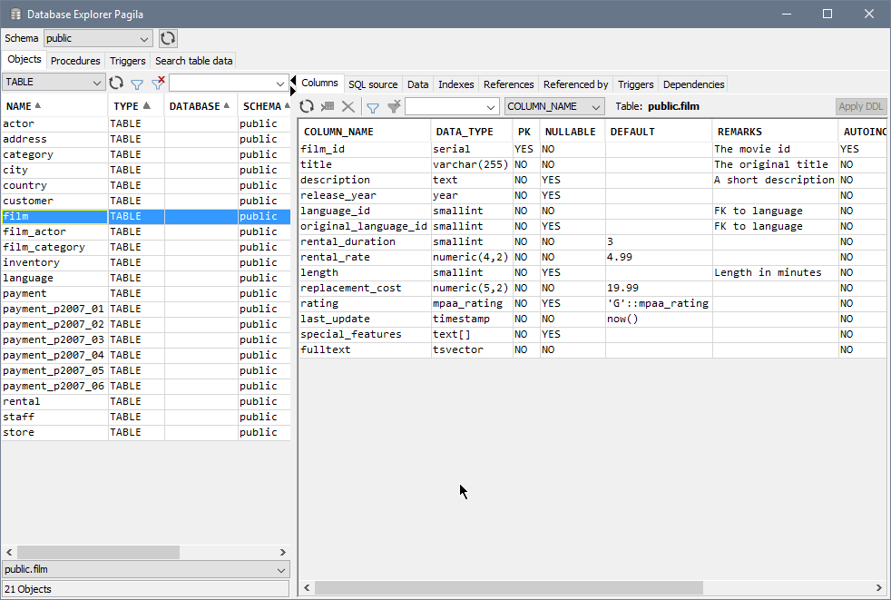This screenshot has width=891, height=600.
Task: Open the Search table data tab
Action: [194, 61]
